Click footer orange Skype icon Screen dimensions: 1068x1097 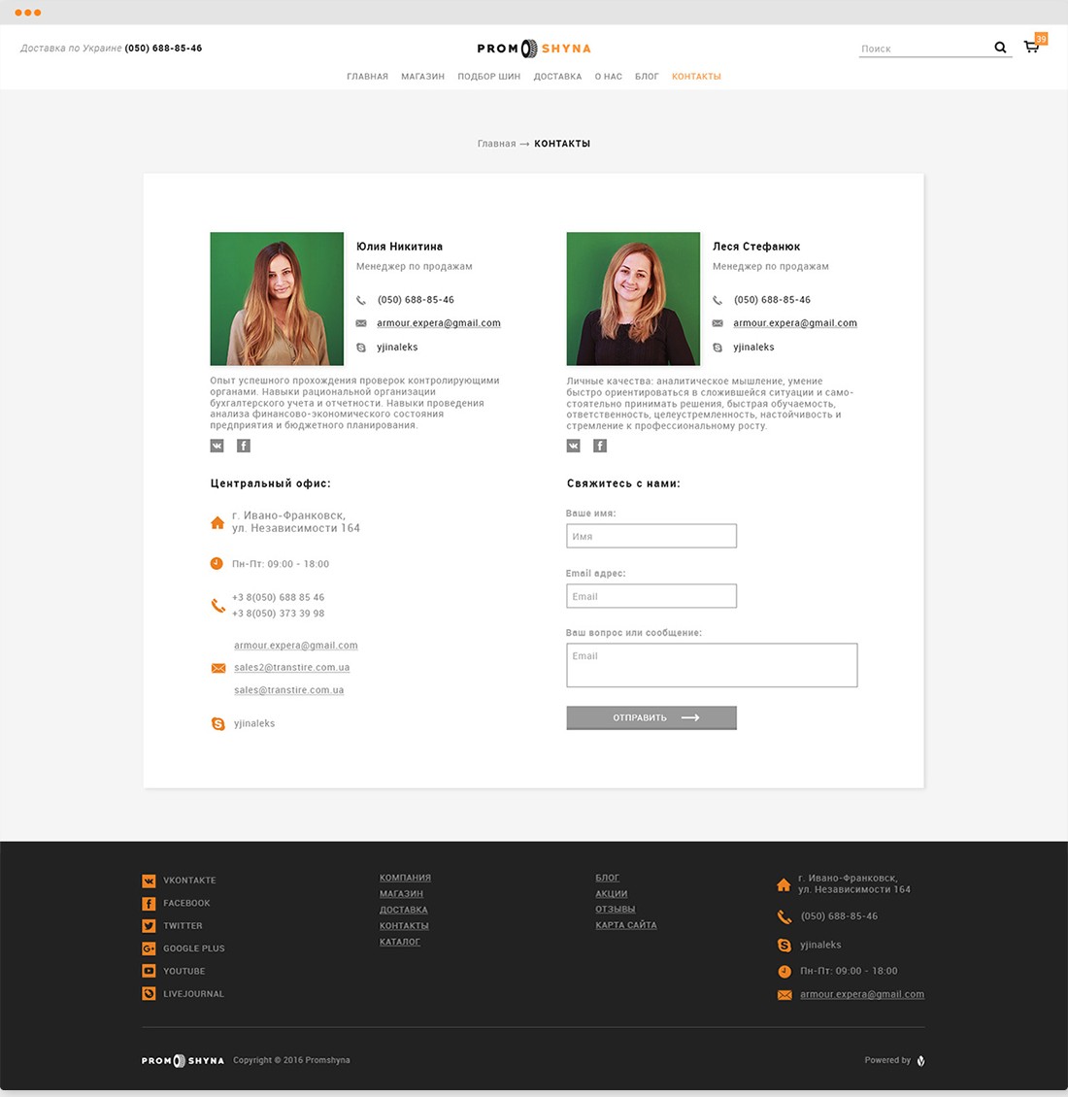click(x=784, y=946)
